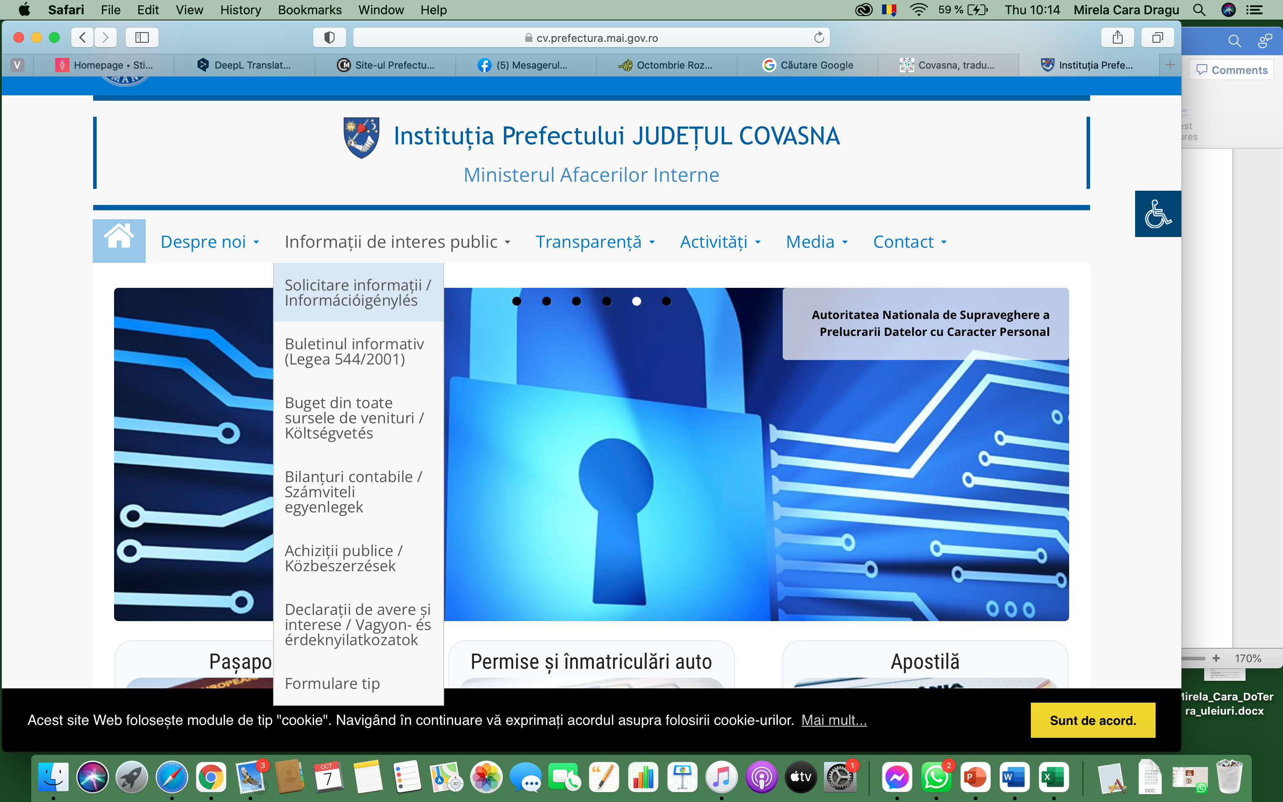
Task: Expand Informații de interes public menu
Action: 397,241
